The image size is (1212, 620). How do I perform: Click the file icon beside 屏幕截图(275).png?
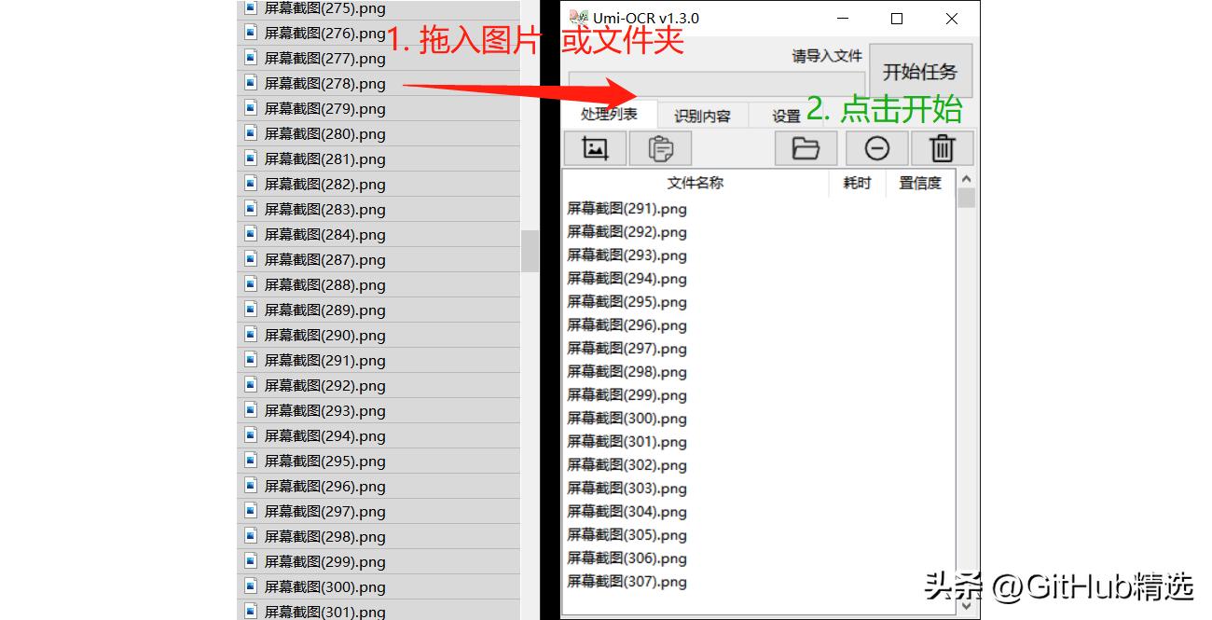(x=248, y=7)
